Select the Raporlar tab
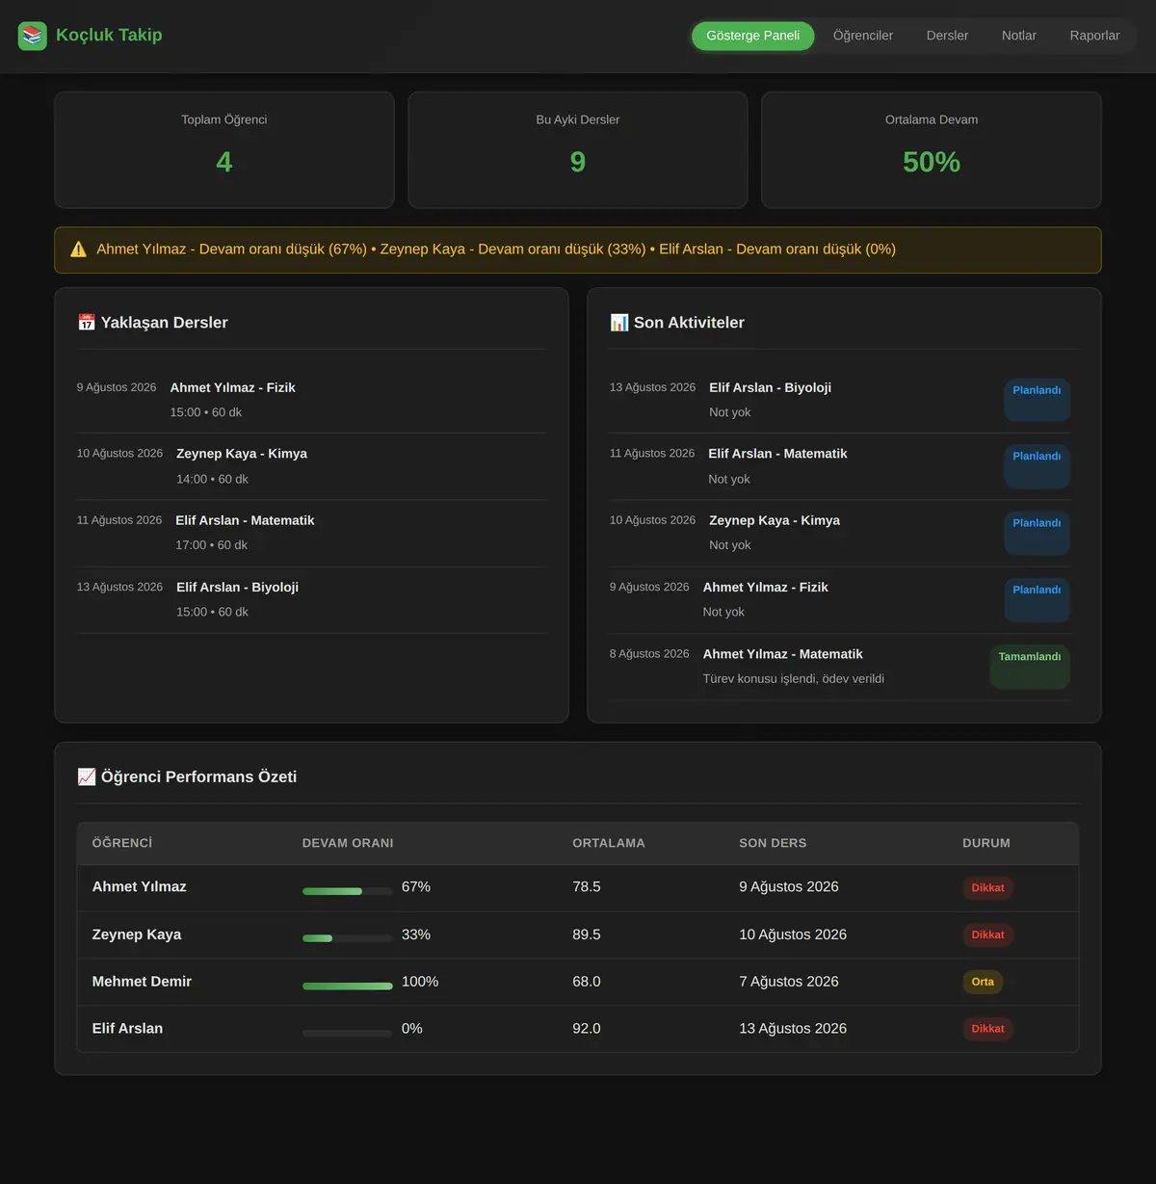The width and height of the screenshot is (1156, 1184). (x=1094, y=36)
